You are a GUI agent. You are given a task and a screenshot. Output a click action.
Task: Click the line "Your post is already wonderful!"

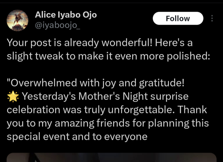pos(79,43)
